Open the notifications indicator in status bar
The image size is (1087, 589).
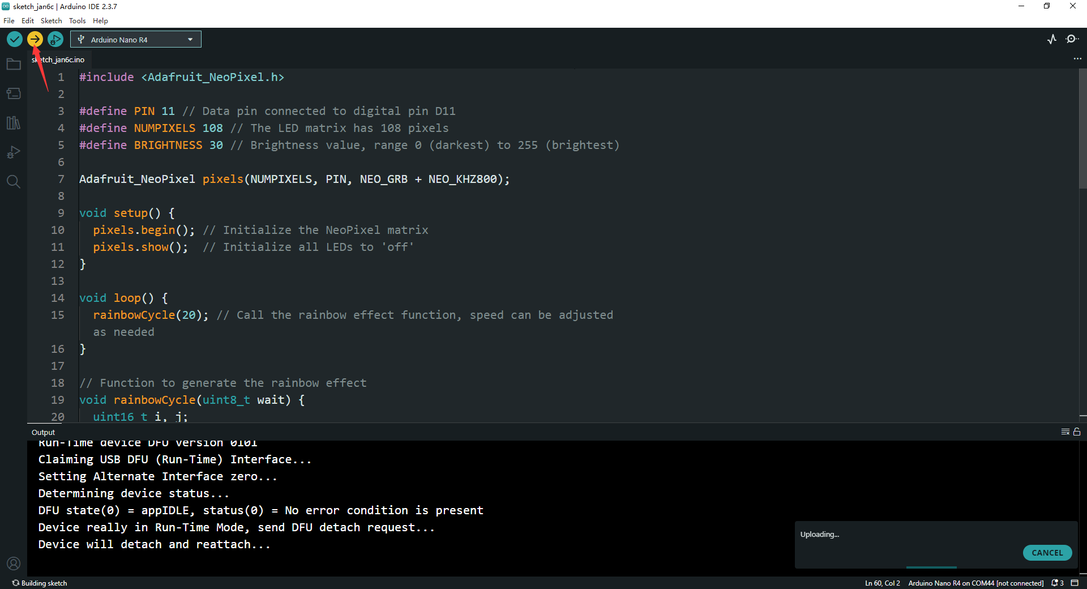pyautogui.click(x=1057, y=583)
